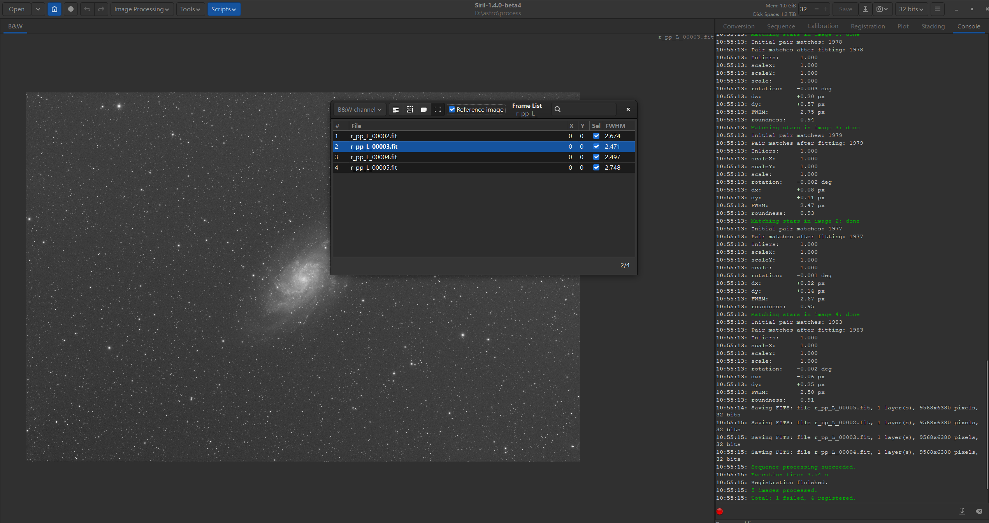This screenshot has width=989, height=523.
Task: Click the select-all frames icon in Frame List
Action: [x=409, y=110]
